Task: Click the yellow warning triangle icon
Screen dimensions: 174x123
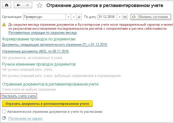Action: tap(4, 24)
